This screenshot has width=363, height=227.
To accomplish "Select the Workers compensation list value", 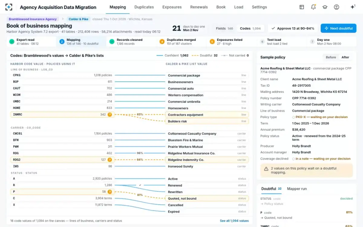I will click(207, 95).
